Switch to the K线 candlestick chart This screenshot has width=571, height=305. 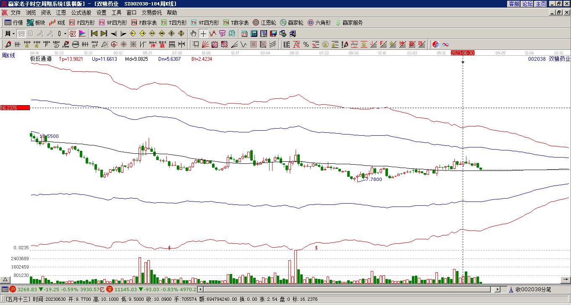pyautogui.click(x=57, y=23)
